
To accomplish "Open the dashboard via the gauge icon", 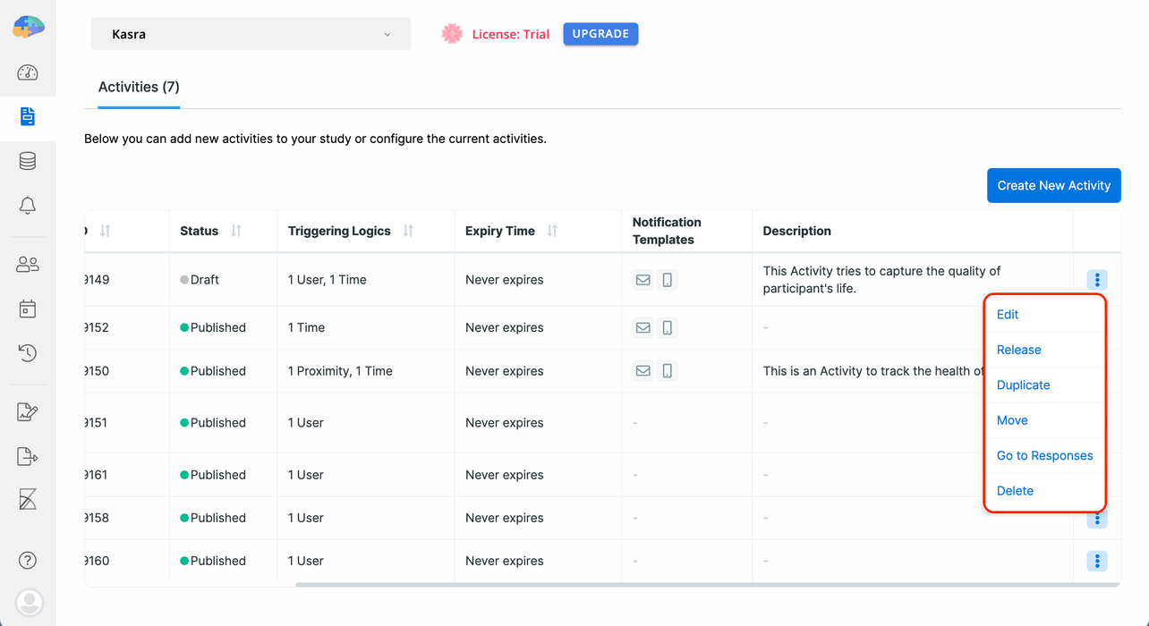I will [x=28, y=72].
